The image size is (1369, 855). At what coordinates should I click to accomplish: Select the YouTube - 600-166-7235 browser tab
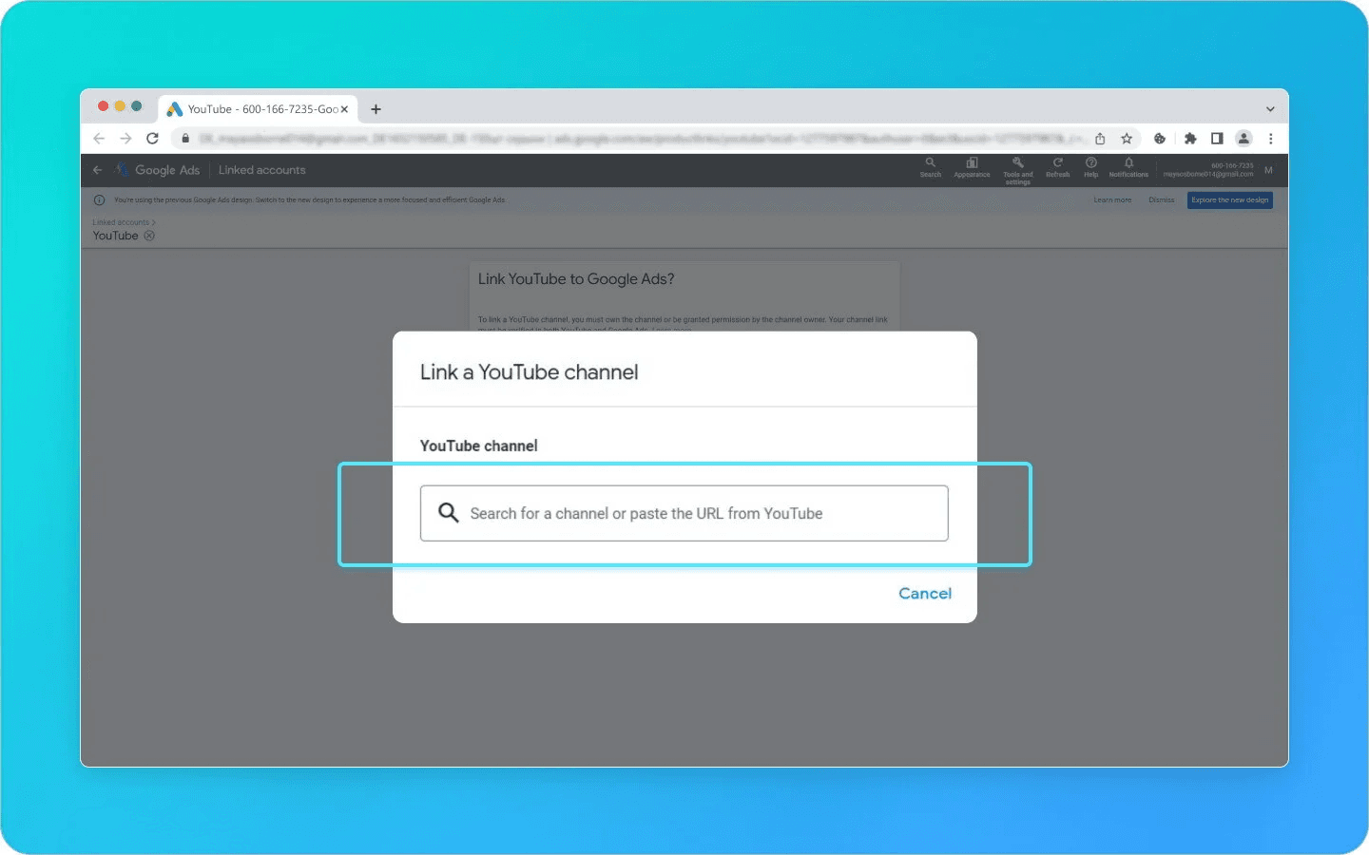pyautogui.click(x=259, y=109)
